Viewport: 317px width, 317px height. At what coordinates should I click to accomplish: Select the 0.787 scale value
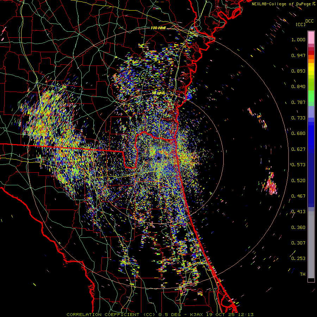(298, 102)
